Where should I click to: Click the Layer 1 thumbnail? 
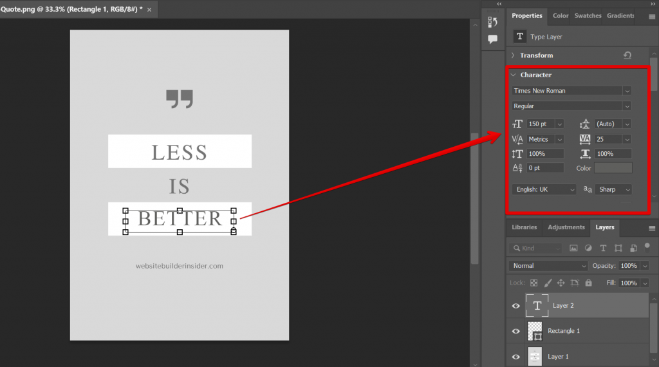pyautogui.click(x=535, y=357)
